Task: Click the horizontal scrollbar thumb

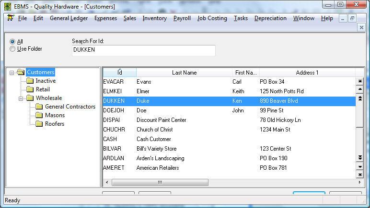Action: [x=160, y=182]
